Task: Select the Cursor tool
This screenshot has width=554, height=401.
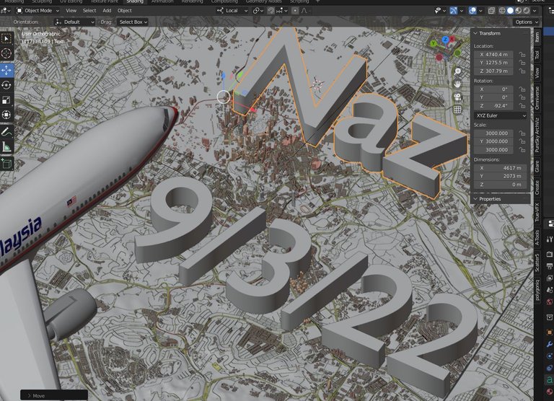Action: pyautogui.click(x=6, y=53)
